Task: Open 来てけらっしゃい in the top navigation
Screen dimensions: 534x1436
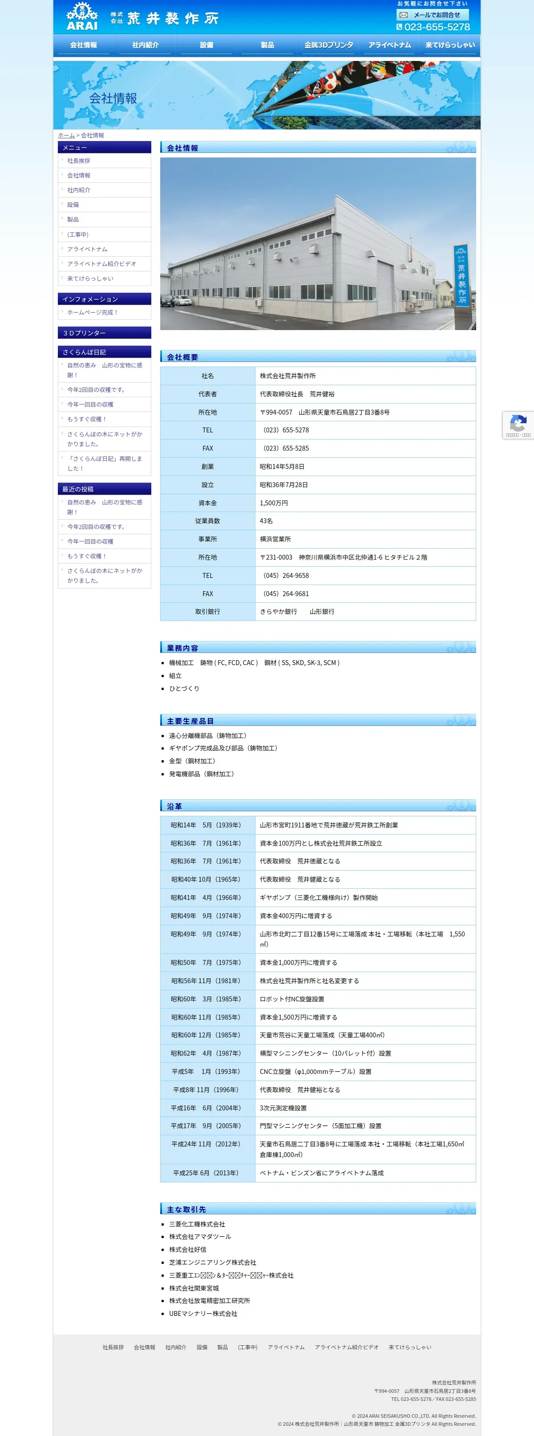Action: pos(450,45)
